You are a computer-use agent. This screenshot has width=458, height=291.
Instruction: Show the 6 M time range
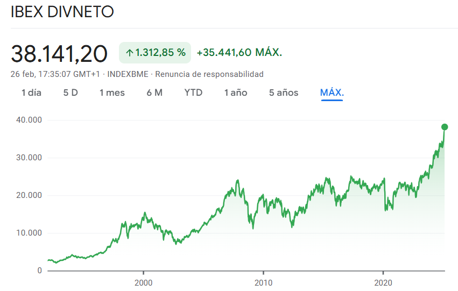pos(154,93)
